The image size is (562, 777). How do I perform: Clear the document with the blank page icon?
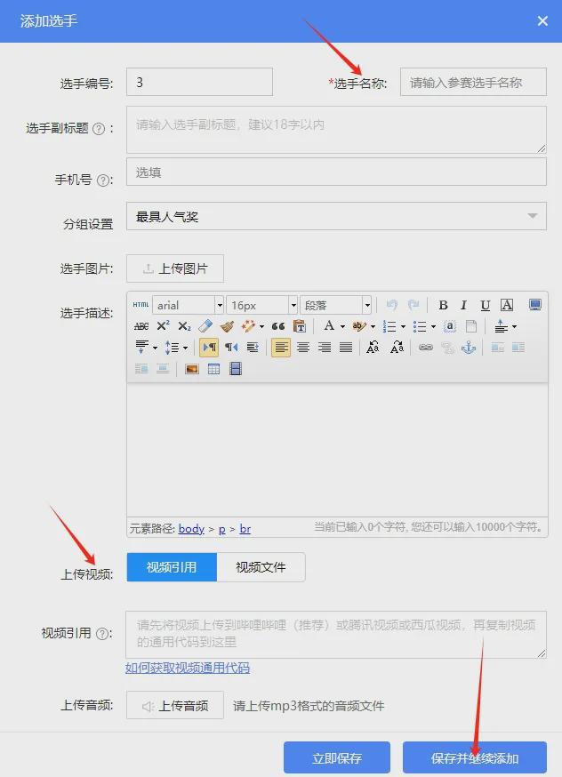(471, 326)
